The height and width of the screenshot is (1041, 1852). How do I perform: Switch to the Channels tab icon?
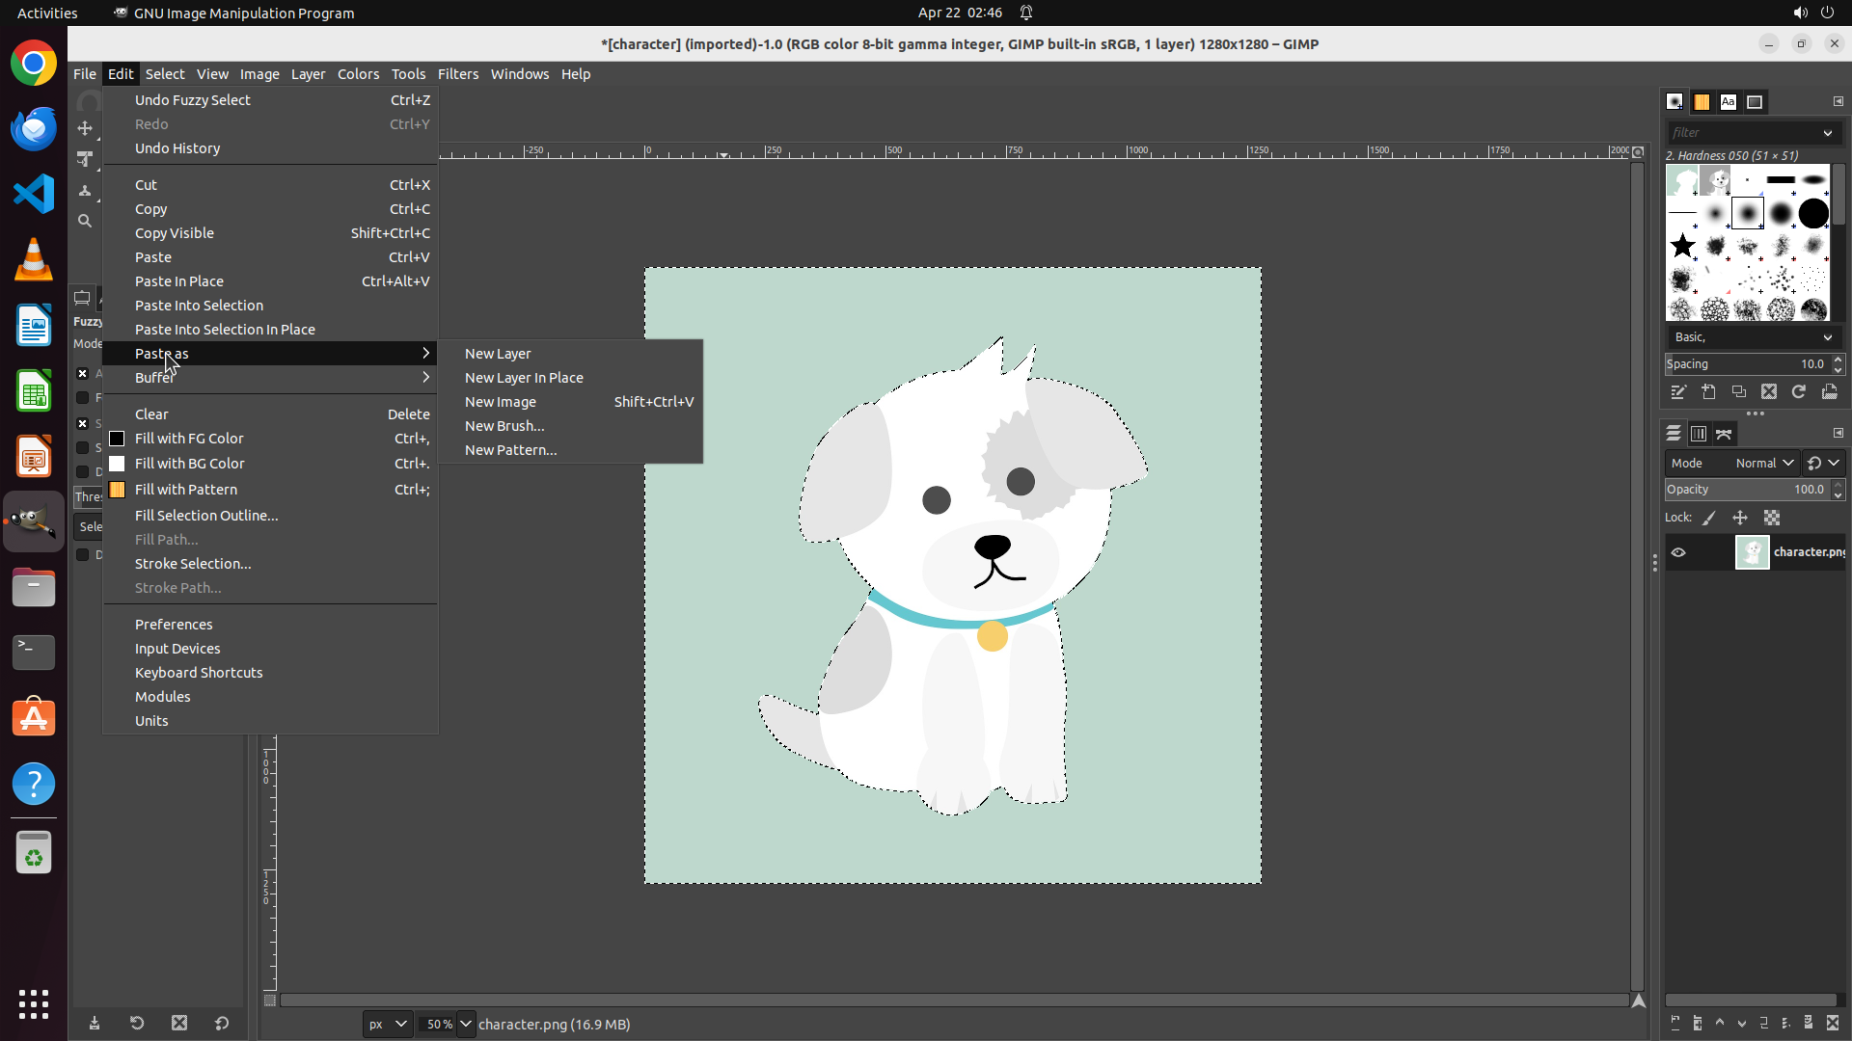click(1699, 434)
